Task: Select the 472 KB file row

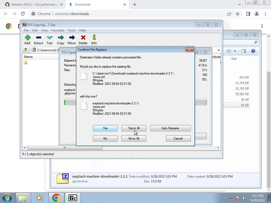Action: coord(236,77)
